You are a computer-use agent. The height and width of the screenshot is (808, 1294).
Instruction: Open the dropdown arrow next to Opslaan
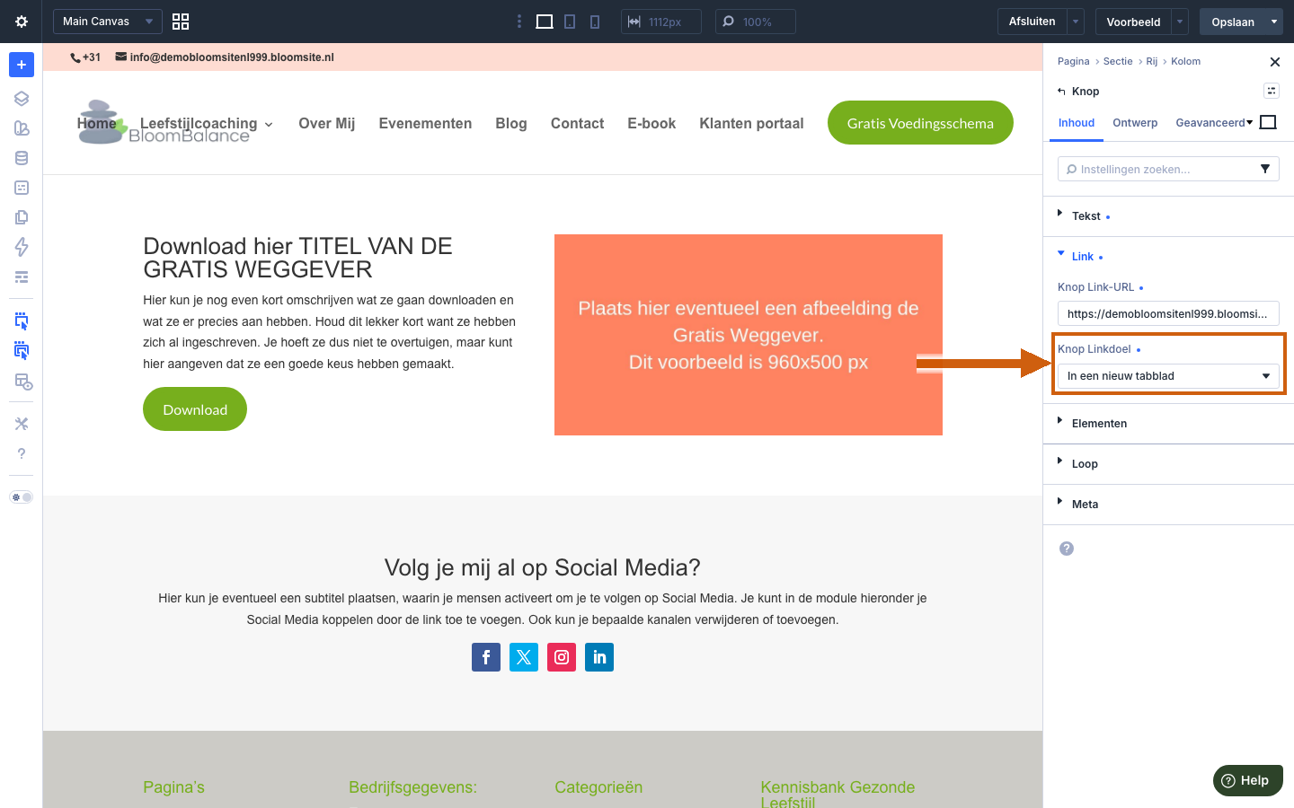pos(1274,22)
